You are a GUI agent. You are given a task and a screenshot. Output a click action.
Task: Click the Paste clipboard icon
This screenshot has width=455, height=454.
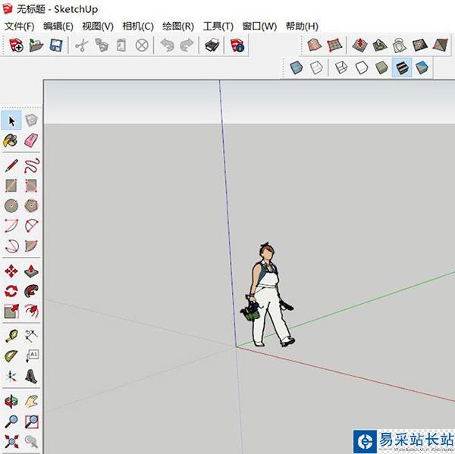(121, 45)
